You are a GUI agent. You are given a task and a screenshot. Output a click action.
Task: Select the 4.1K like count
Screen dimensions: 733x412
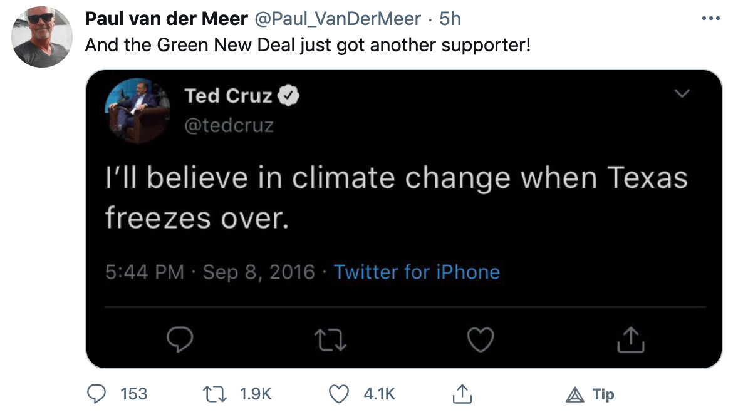pyautogui.click(x=379, y=394)
